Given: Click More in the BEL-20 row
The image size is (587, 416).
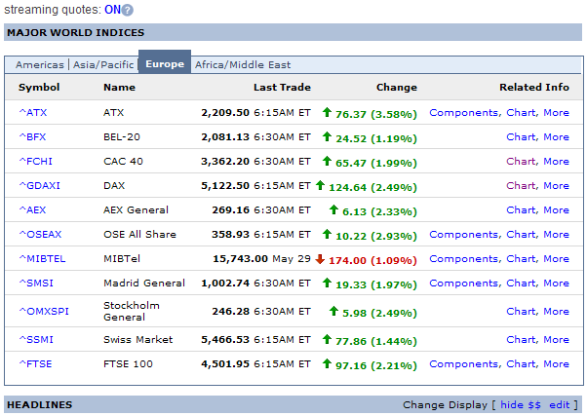Looking at the screenshot, I should click(557, 137).
